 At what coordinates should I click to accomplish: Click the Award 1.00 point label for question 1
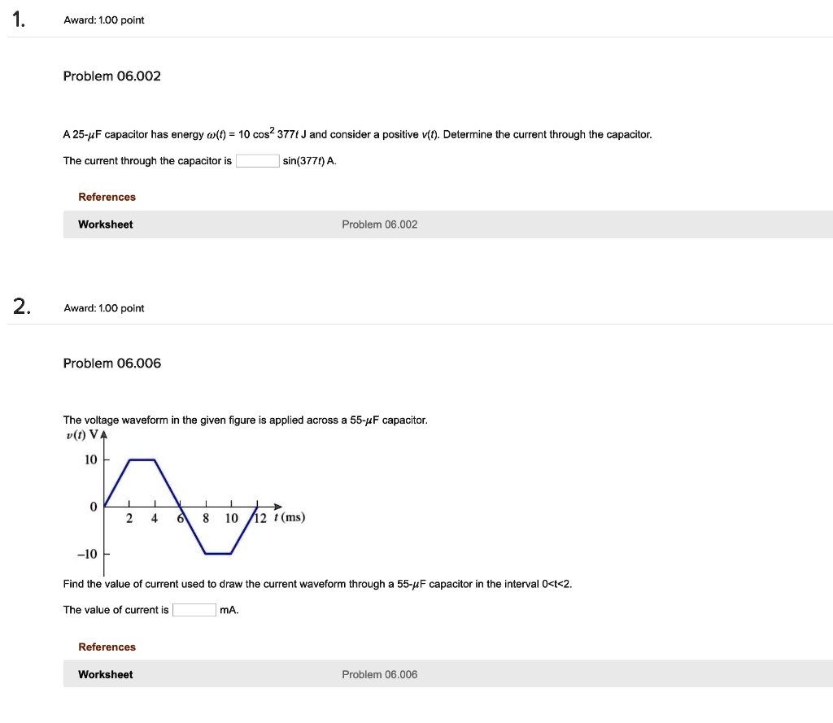point(103,20)
